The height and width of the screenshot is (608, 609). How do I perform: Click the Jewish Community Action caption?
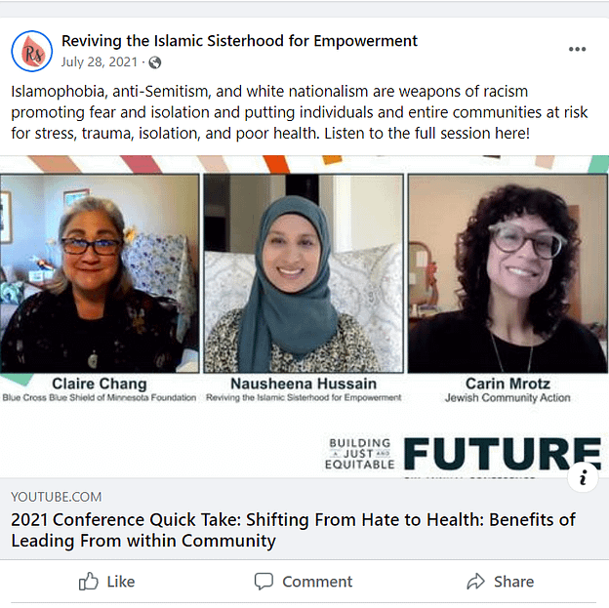(507, 398)
